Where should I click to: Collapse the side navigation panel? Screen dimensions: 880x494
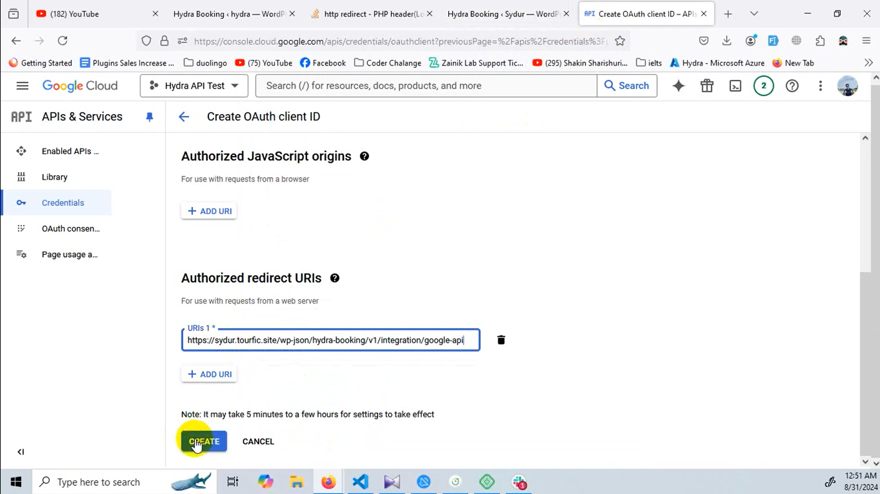(x=21, y=452)
